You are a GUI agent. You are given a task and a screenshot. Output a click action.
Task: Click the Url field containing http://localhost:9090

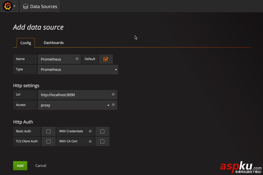point(77,95)
